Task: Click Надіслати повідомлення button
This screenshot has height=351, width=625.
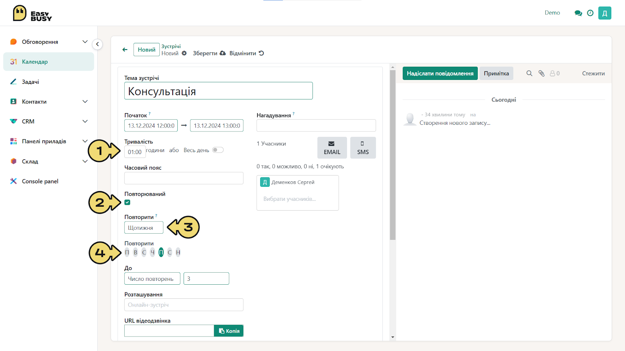Action: click(440, 73)
